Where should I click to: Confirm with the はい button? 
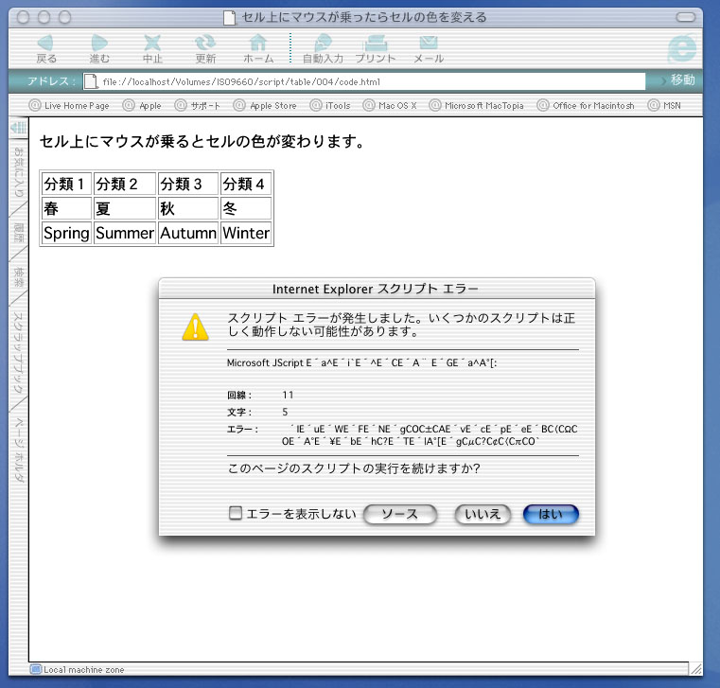[x=551, y=514]
